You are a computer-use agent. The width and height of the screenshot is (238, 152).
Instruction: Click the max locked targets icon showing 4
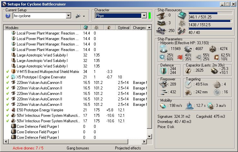(217, 85)
